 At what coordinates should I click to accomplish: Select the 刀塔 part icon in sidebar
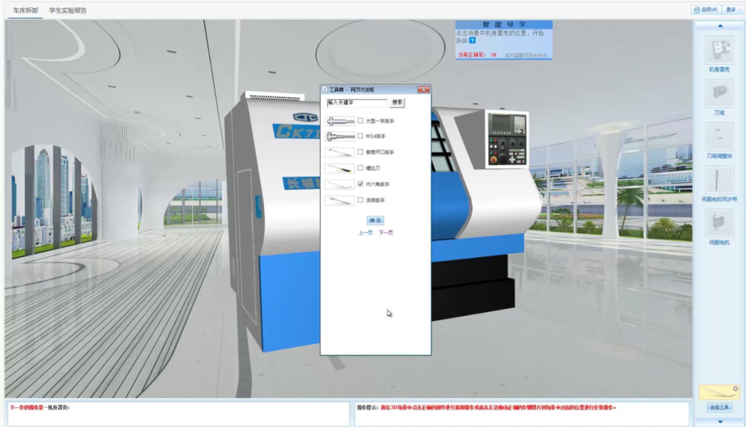(719, 92)
